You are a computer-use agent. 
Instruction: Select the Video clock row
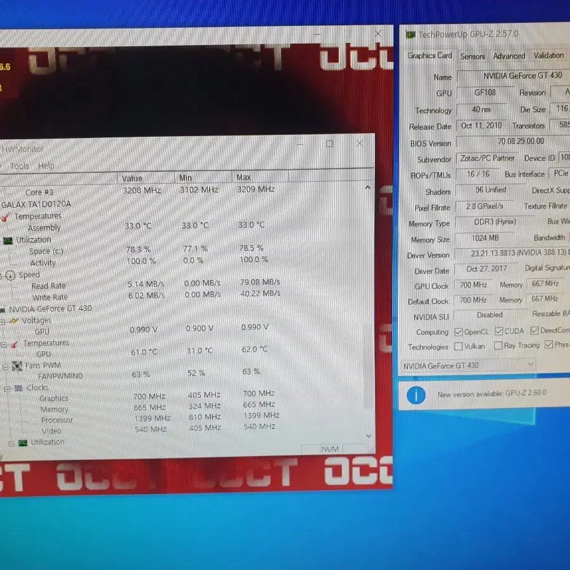tap(51, 431)
